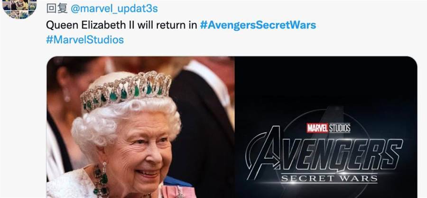
Task: Select the tweet text about Queen Elizabeth II
Action: coord(121,25)
